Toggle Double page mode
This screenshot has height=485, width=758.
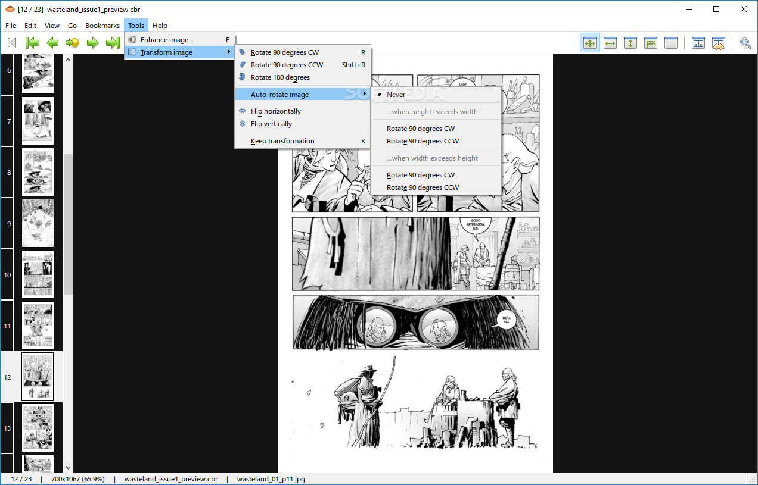[698, 43]
